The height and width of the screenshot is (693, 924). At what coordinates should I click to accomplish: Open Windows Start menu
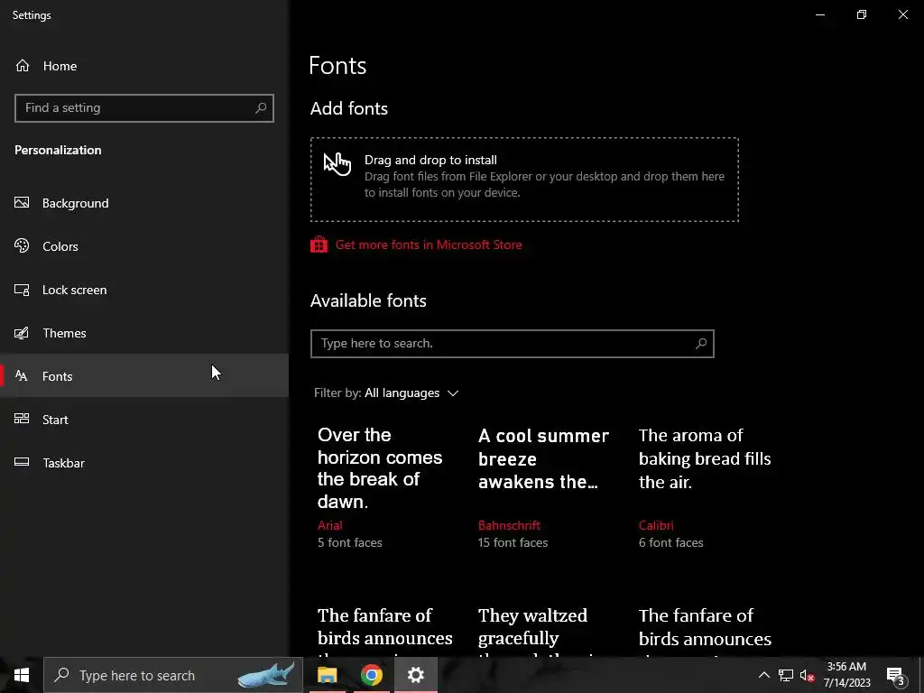click(22, 675)
